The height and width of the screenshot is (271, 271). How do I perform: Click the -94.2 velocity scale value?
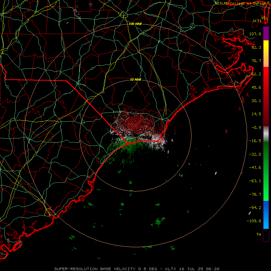pyautogui.click(x=255, y=208)
